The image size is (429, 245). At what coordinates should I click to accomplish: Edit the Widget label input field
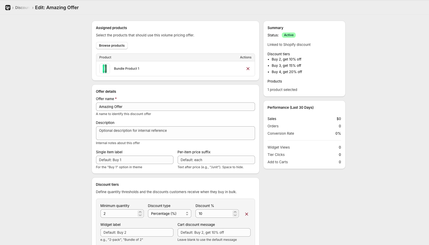point(137,232)
